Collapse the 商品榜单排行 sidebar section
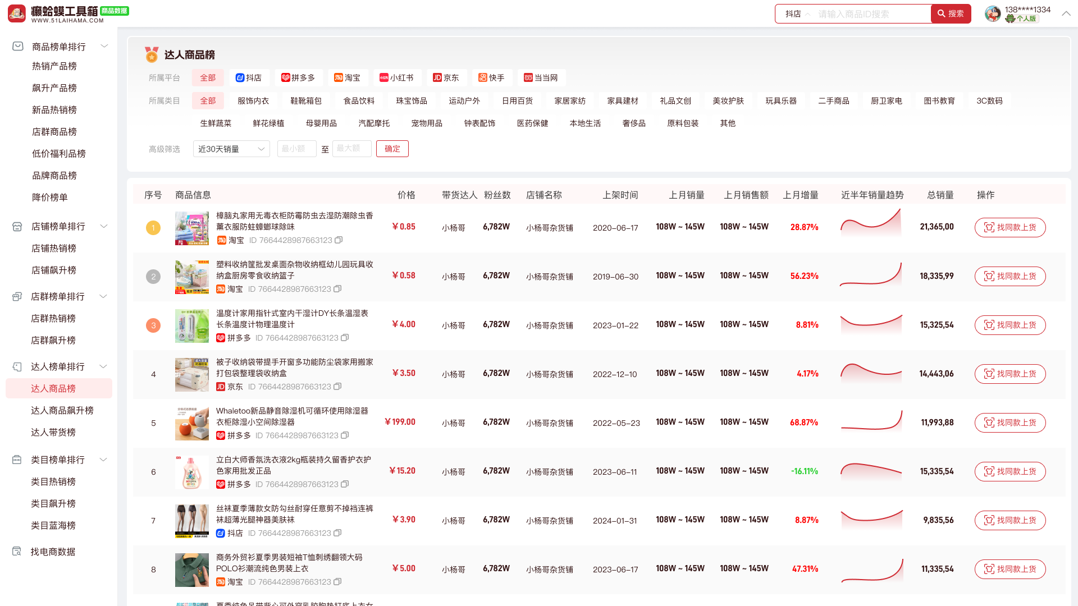Screen dimensions: 1078x606 [x=104, y=47]
